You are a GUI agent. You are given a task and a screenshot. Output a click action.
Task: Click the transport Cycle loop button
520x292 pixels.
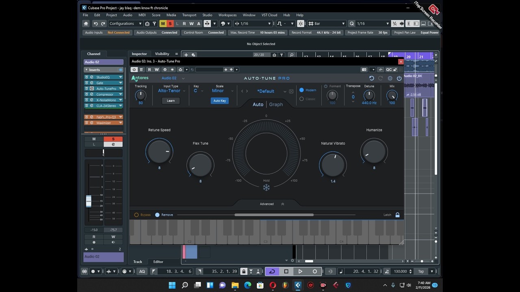(272, 271)
